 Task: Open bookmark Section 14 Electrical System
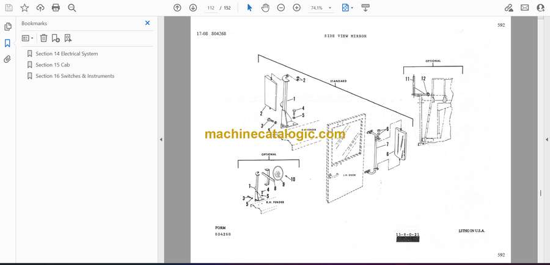[x=67, y=54]
